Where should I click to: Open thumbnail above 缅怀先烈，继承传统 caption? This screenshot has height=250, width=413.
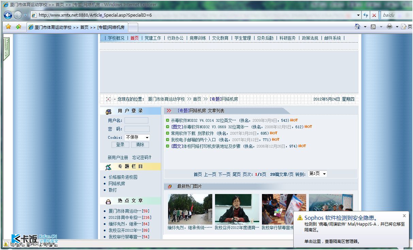[x=190, y=209]
